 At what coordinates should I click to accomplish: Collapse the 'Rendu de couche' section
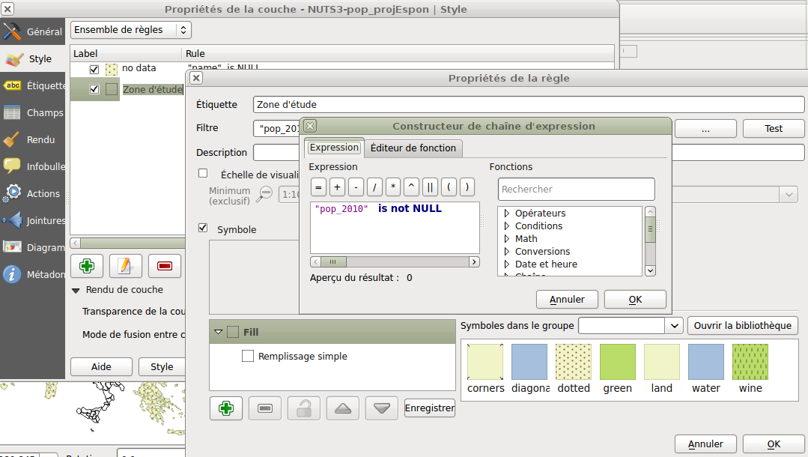coord(76,291)
